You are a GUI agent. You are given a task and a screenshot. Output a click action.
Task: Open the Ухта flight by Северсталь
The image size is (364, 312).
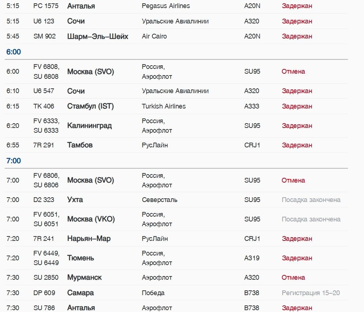pos(75,200)
